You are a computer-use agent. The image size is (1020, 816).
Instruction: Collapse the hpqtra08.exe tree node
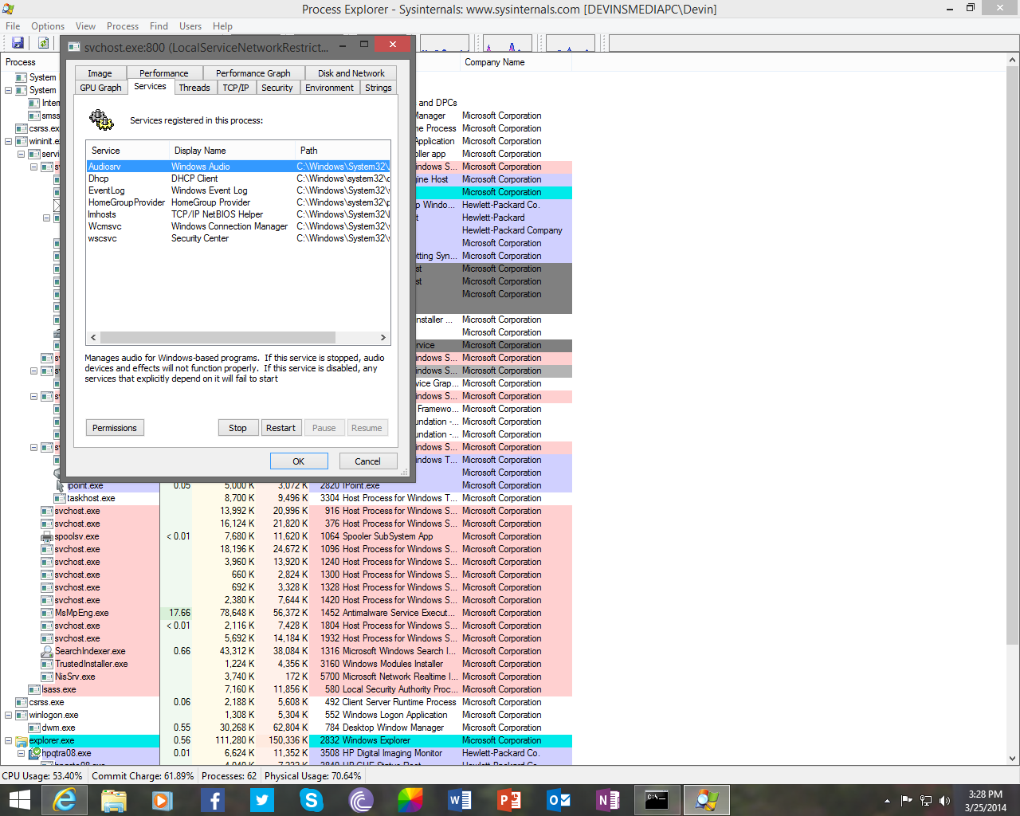pyautogui.click(x=21, y=753)
